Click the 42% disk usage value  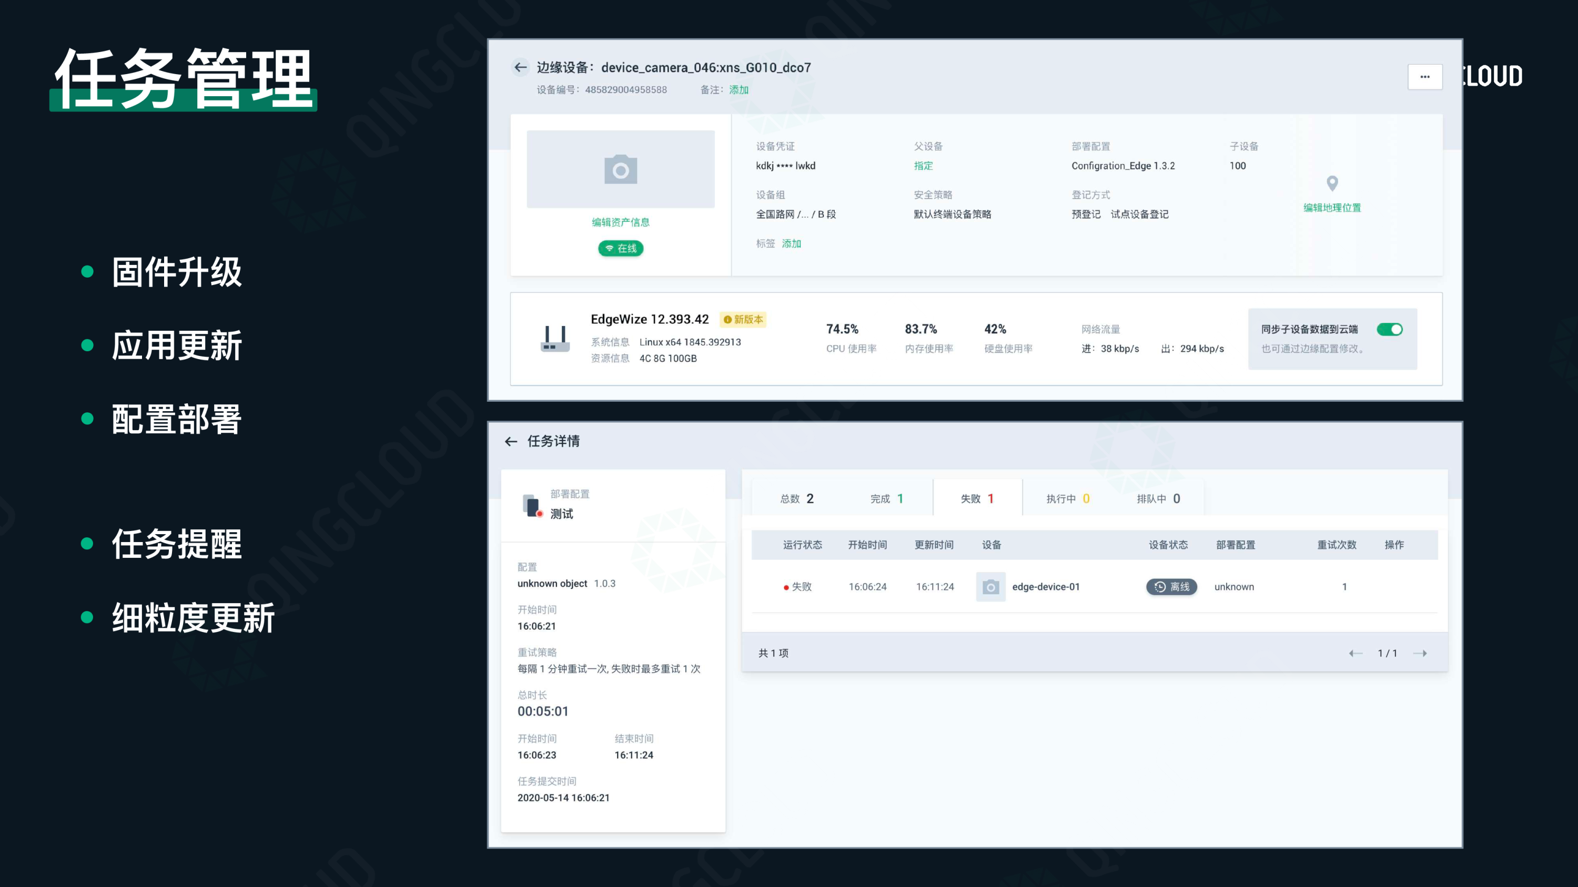(995, 329)
